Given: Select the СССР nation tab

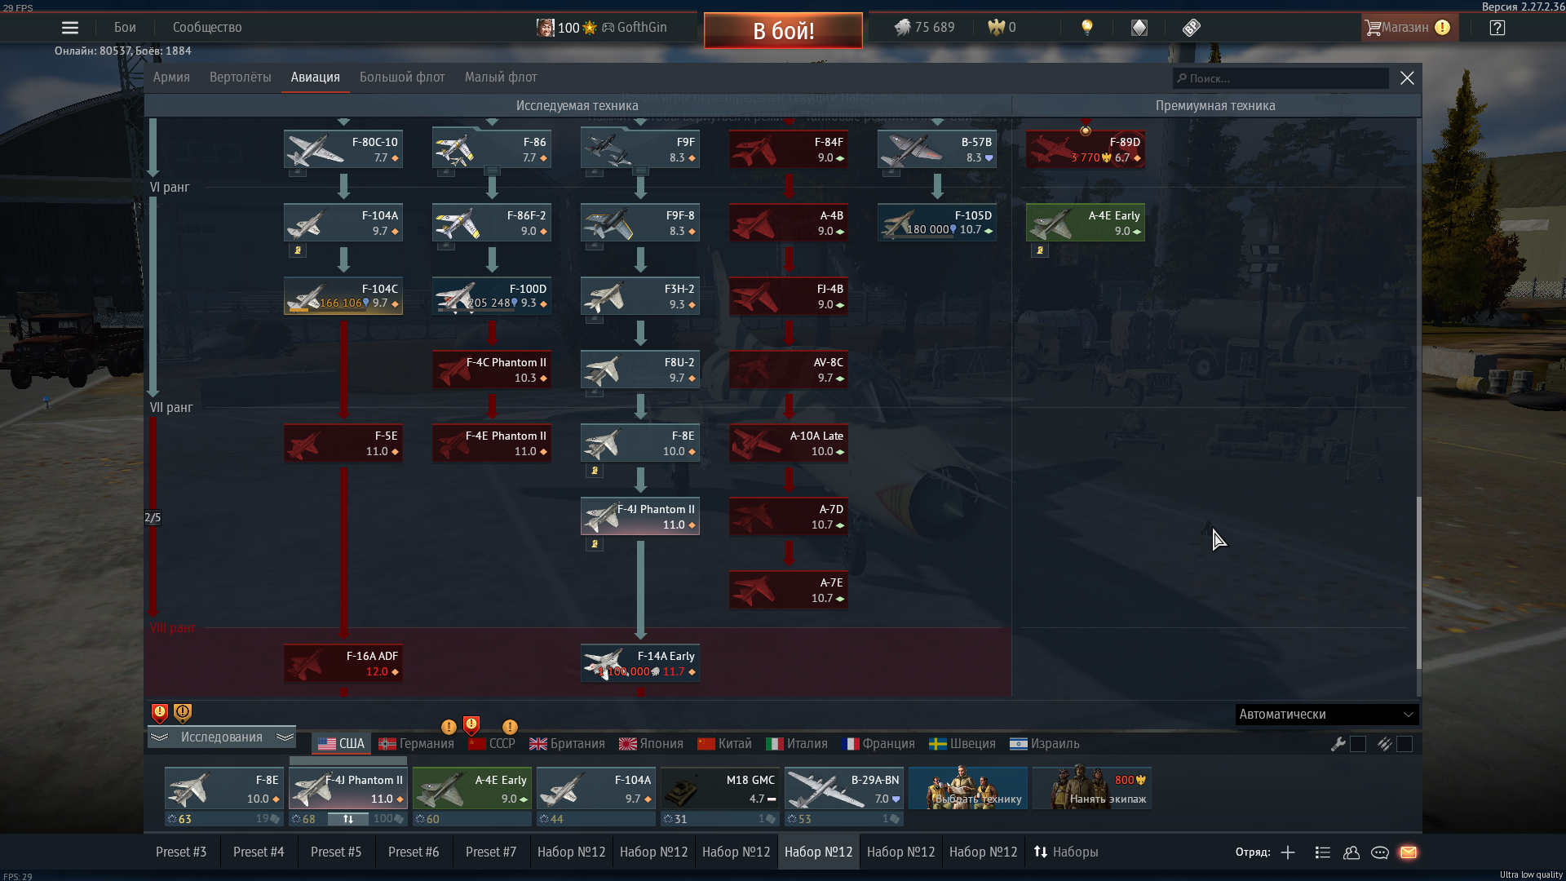Looking at the screenshot, I should click(x=492, y=744).
